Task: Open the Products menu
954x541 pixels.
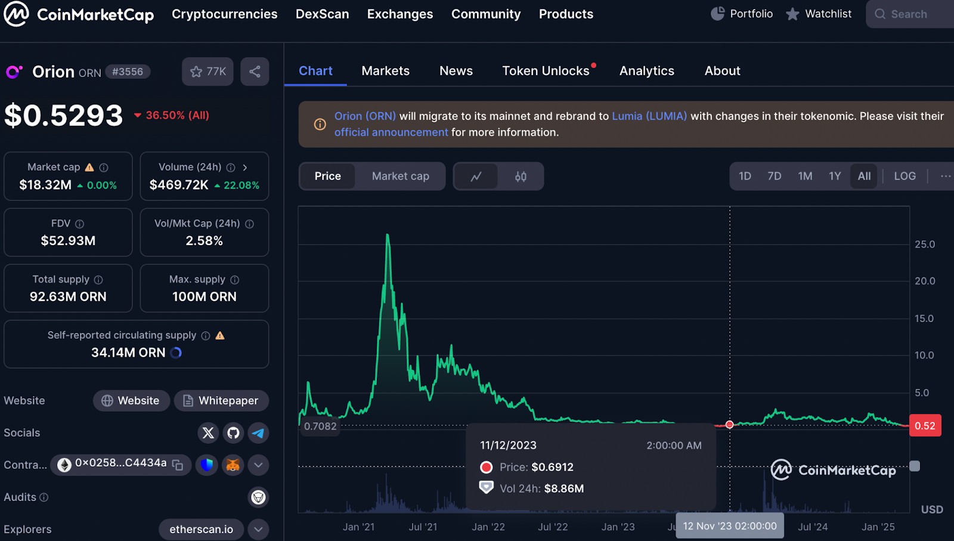Action: click(566, 14)
